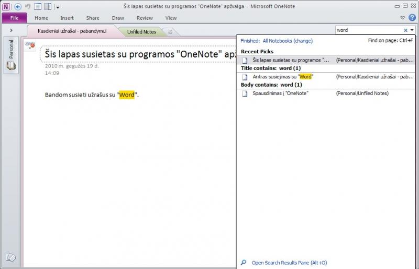Expand the ribbon with the chevron

402,18
